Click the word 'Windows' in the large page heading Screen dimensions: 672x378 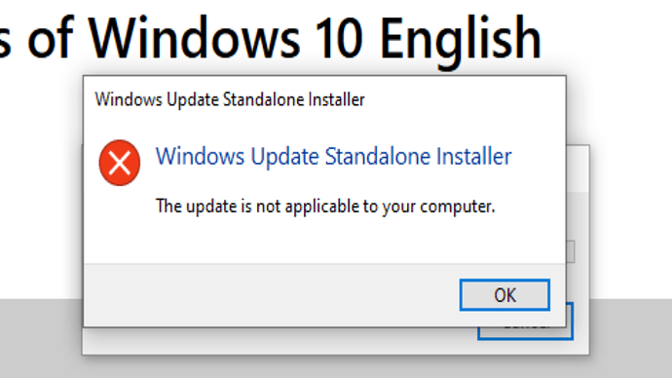tap(194, 39)
